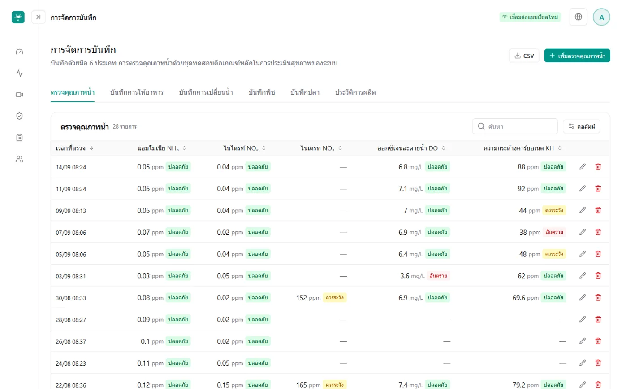This screenshot has width=622, height=389.
Task: Delete the 11/09 08:34 record
Action: [598, 189]
